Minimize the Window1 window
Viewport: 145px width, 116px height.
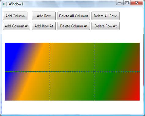point(120,3)
